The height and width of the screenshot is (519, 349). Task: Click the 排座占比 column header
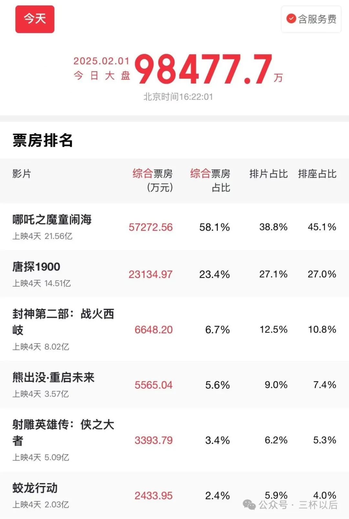[317, 174]
